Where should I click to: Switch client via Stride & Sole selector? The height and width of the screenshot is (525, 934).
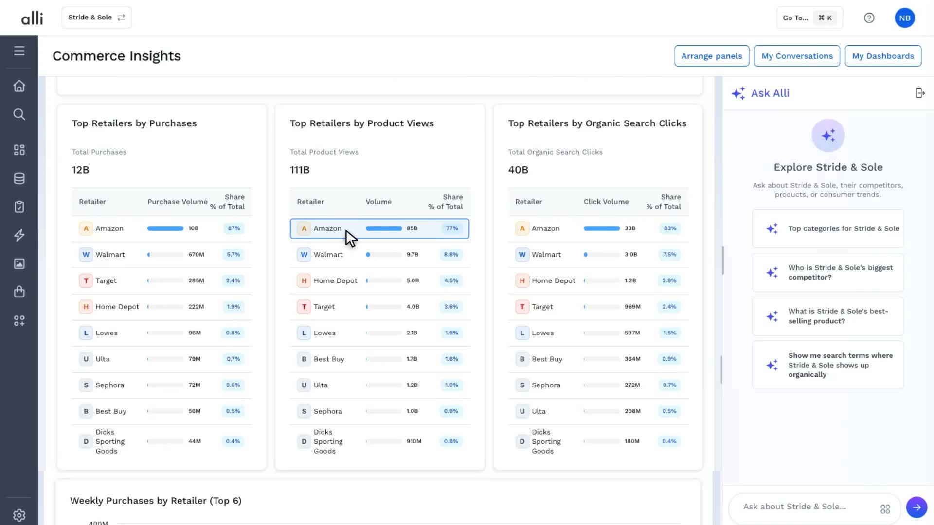96,17
